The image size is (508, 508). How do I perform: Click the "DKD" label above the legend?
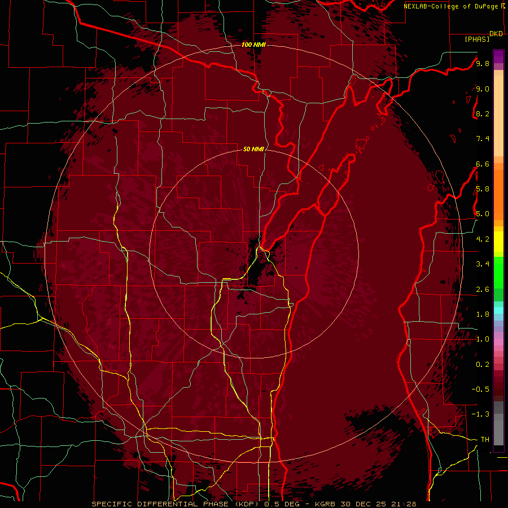[x=496, y=34]
